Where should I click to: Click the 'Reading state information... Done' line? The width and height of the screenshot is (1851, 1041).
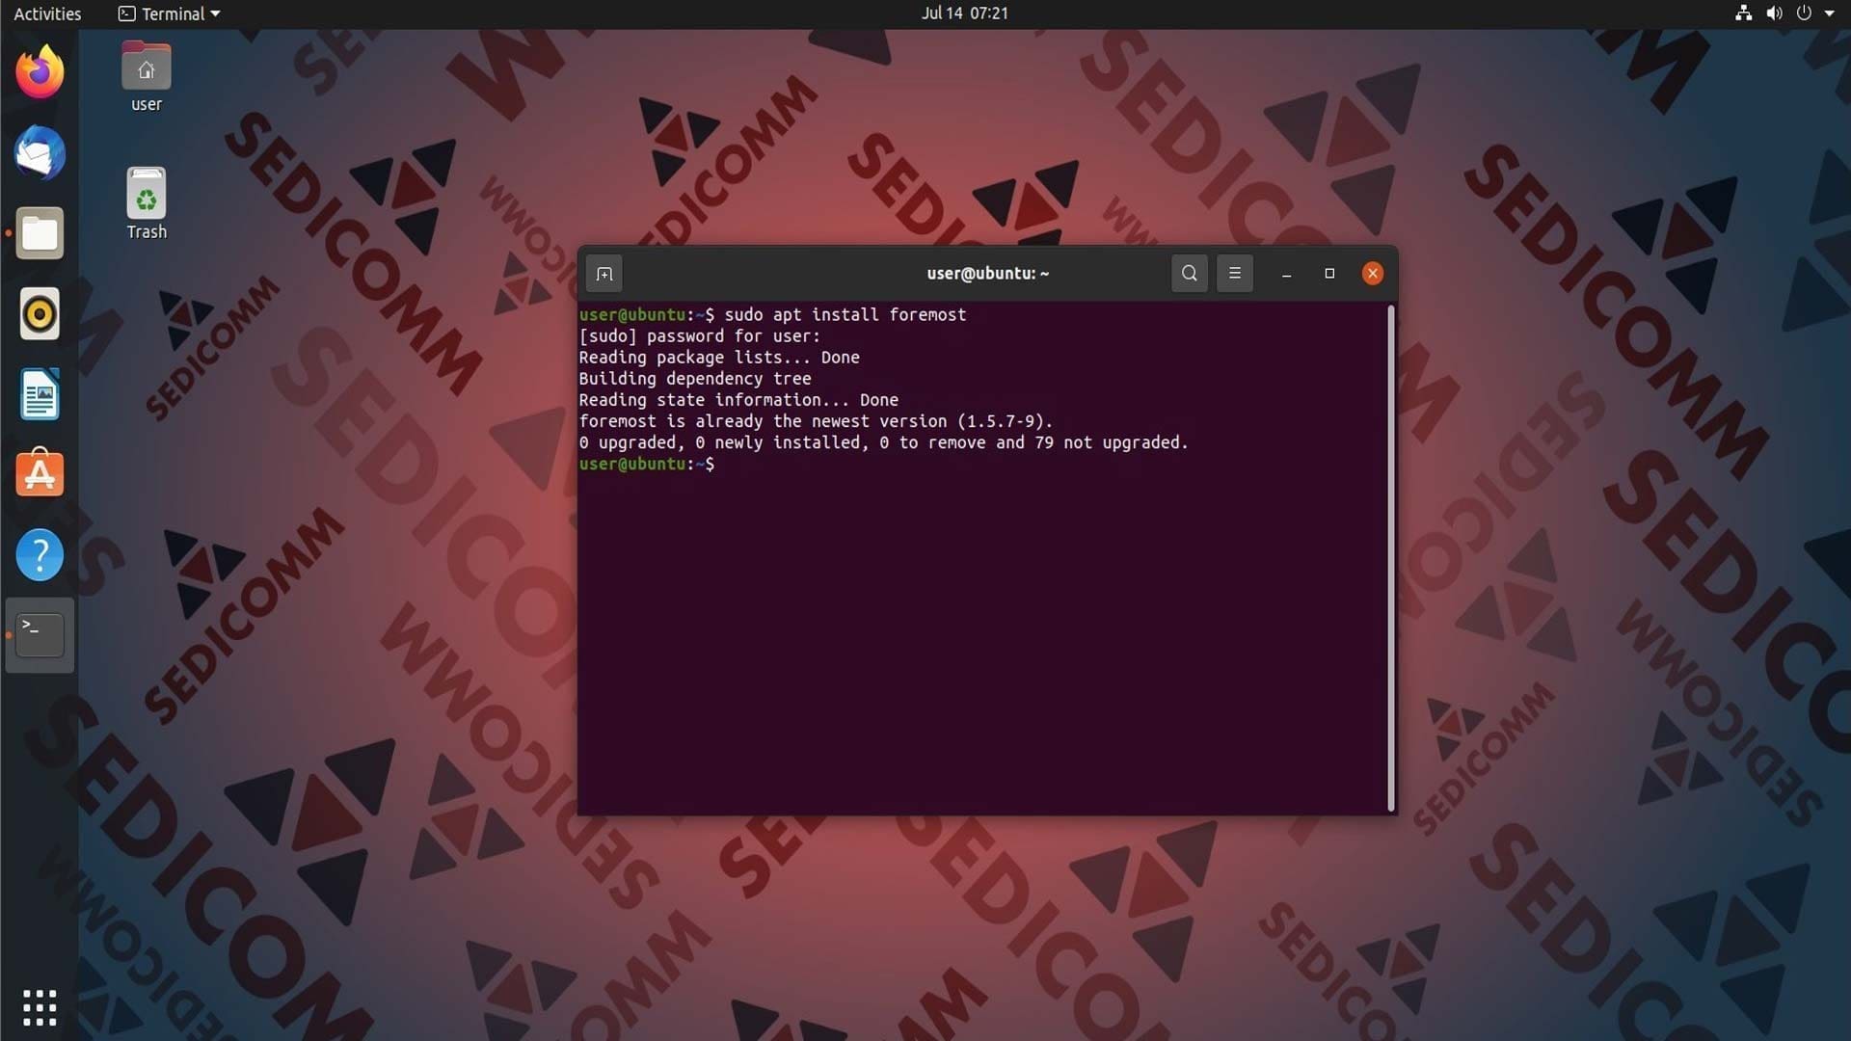[738, 400]
